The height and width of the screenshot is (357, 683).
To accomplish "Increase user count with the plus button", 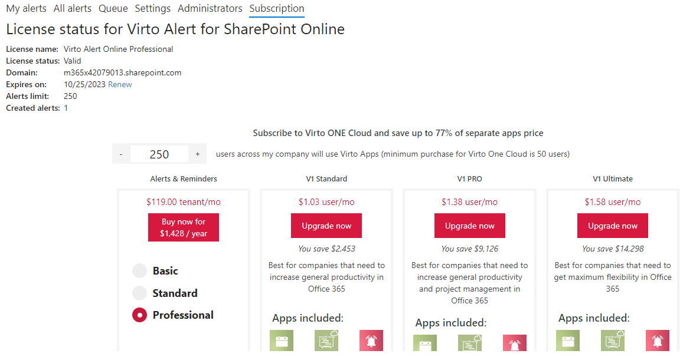I will [198, 154].
